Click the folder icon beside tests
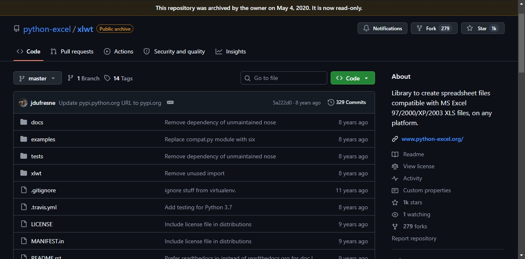The width and height of the screenshot is (525, 259). (24, 156)
